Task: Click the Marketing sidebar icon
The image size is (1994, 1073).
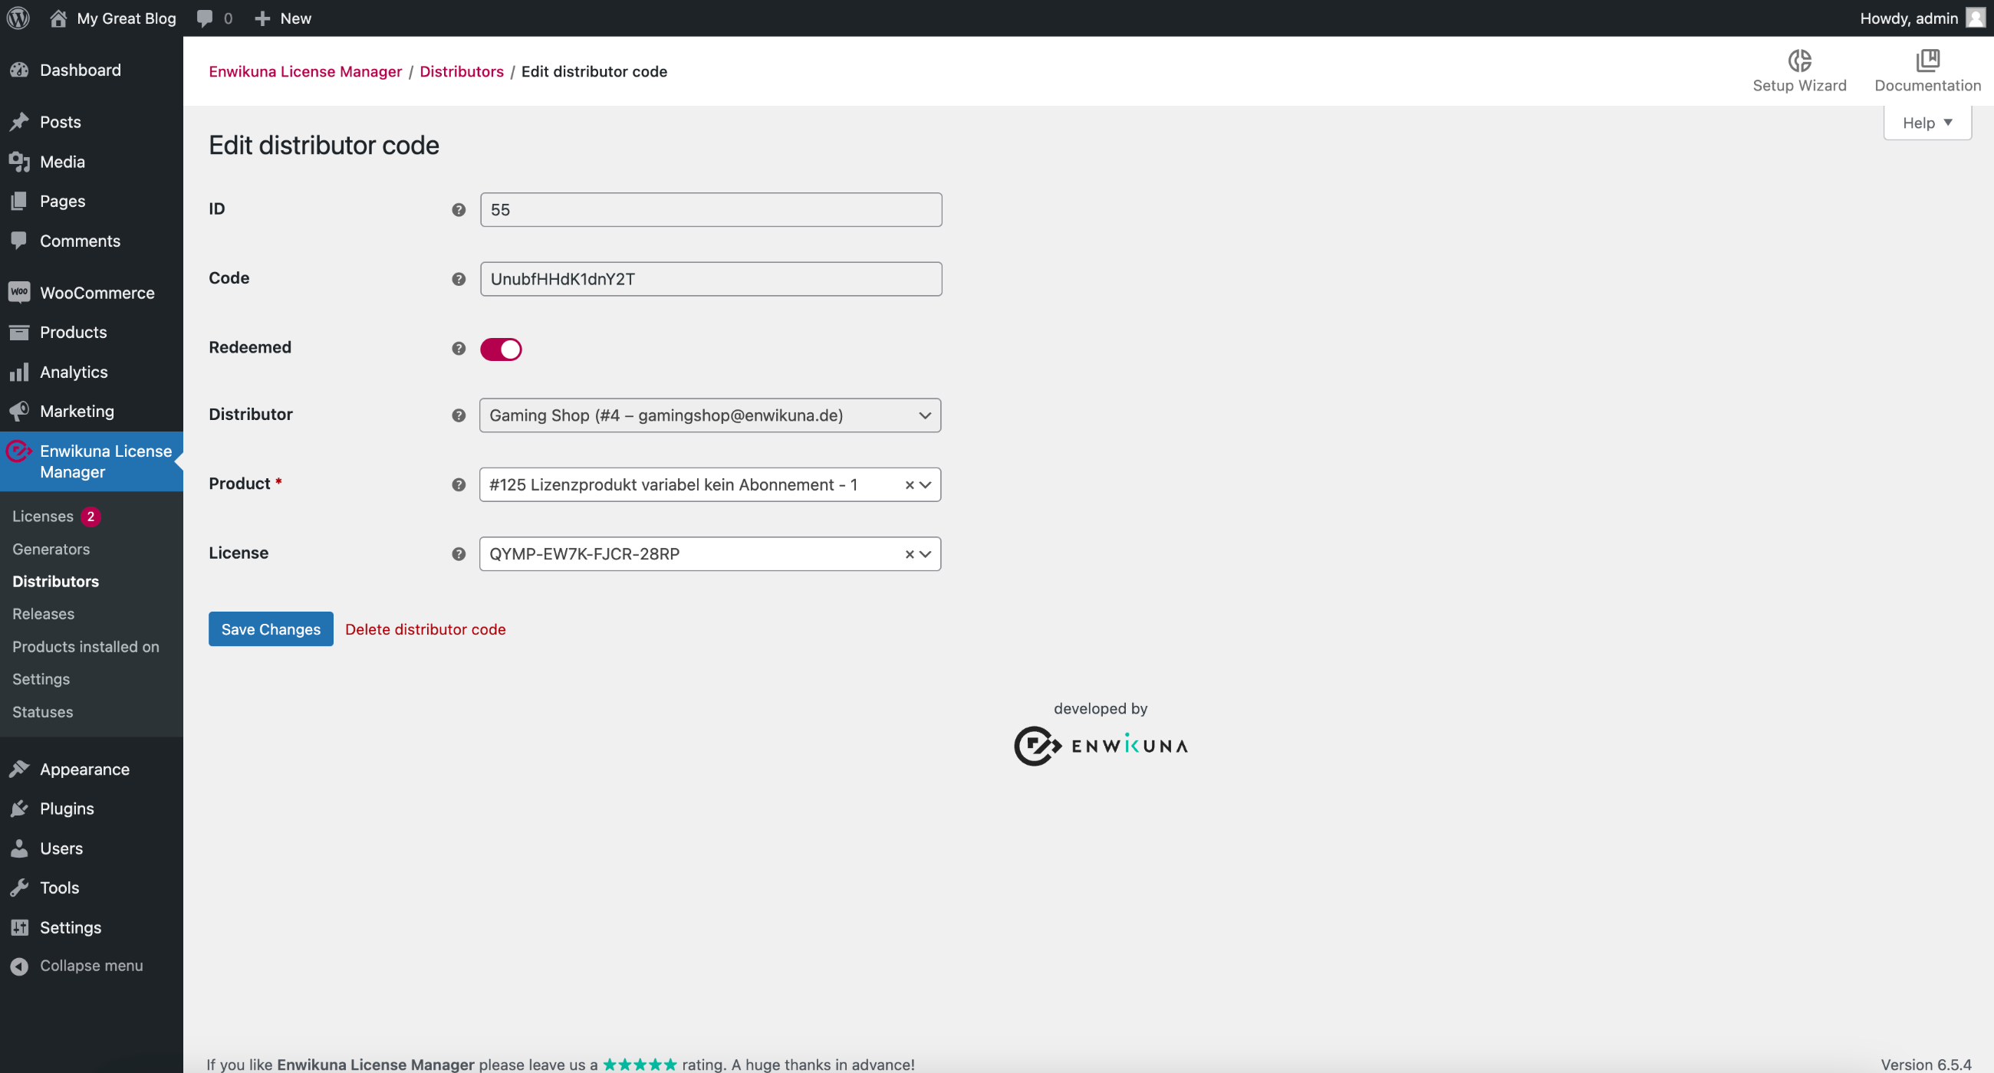Action: (x=20, y=412)
